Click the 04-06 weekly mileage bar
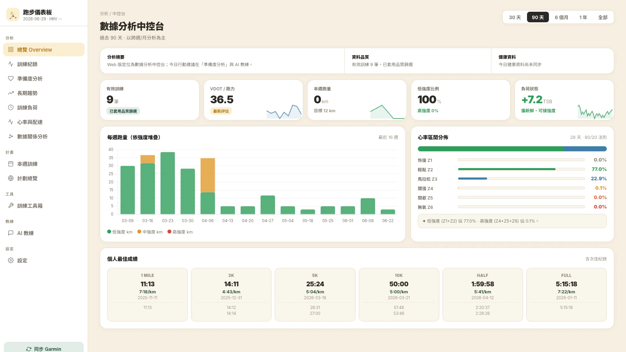This screenshot has width=626, height=352. point(208,186)
